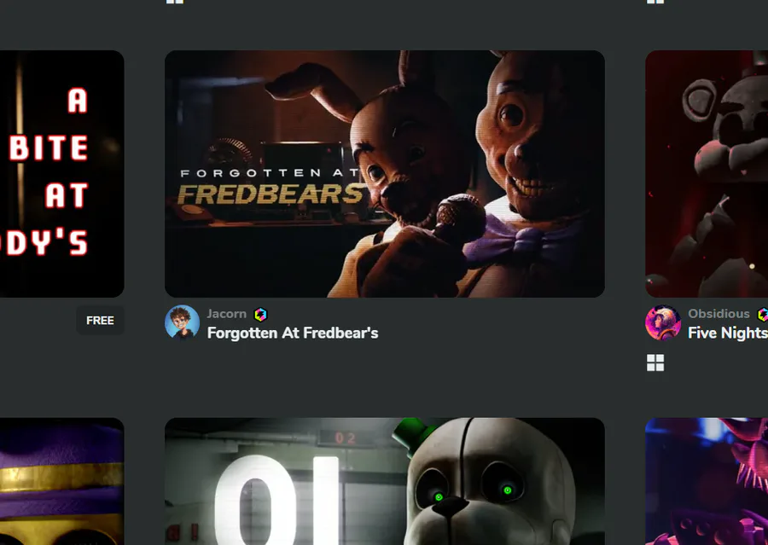Open the green-eyed bear 01 thumbnail

point(385,481)
